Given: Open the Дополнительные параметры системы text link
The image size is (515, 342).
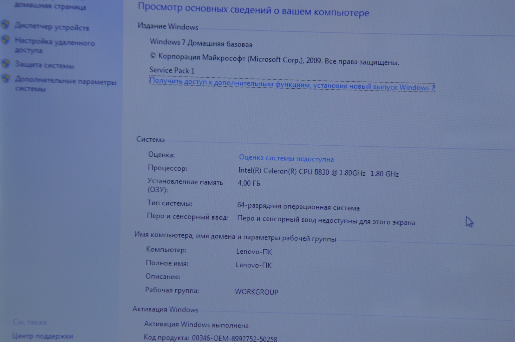Looking at the screenshot, I should coord(66,85).
